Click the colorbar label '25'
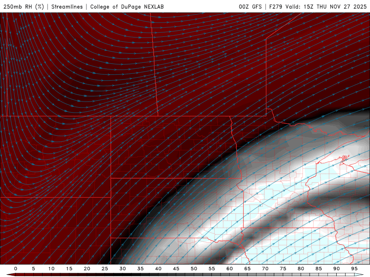The width and height of the screenshot is (370, 277). [x=105, y=269]
